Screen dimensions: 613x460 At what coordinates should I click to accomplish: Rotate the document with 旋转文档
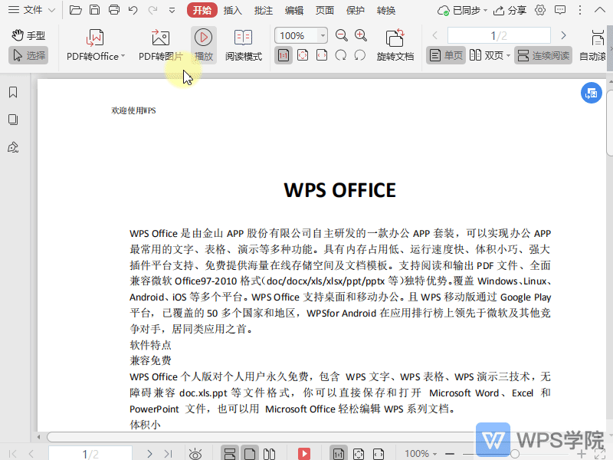click(x=395, y=44)
